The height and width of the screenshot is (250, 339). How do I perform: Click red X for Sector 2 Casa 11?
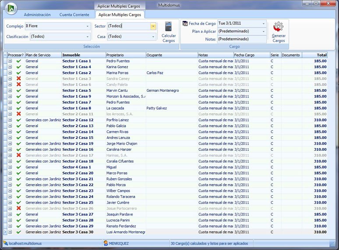[19, 114]
